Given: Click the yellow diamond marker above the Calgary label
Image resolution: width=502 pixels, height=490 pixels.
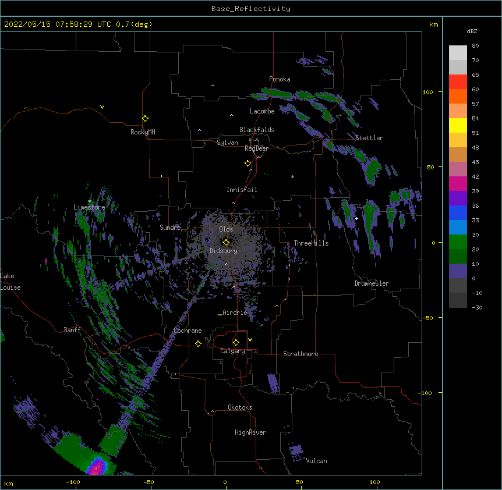Looking at the screenshot, I should tap(236, 343).
